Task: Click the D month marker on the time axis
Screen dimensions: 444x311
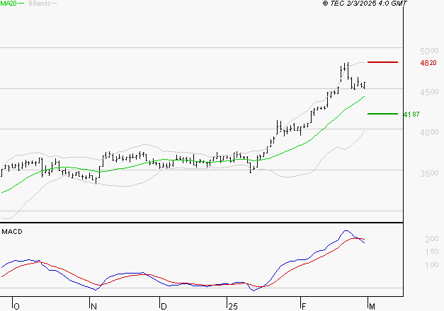Action: point(164,307)
